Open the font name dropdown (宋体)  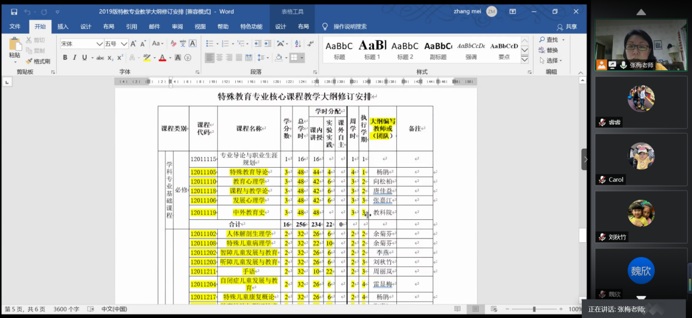[x=100, y=44]
